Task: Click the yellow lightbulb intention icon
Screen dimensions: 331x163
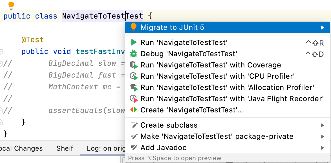Action: (11, 5)
